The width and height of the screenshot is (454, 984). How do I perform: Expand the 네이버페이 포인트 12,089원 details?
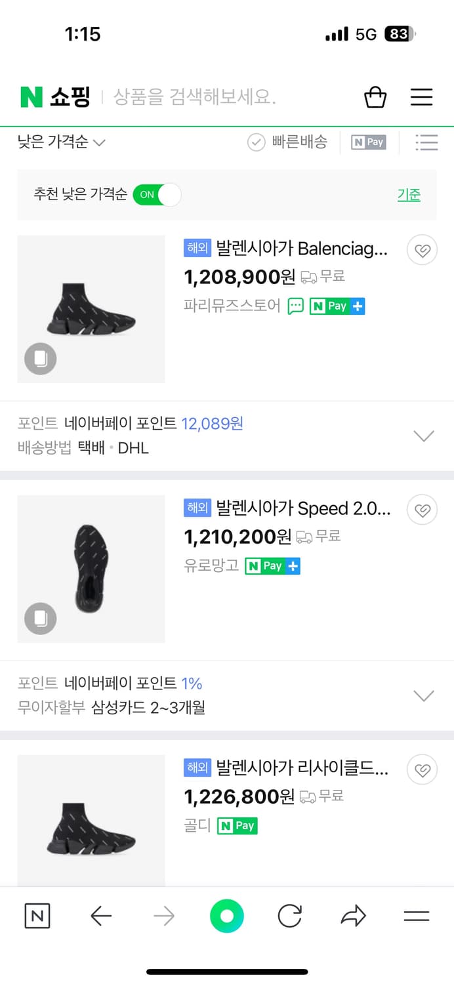pos(423,435)
